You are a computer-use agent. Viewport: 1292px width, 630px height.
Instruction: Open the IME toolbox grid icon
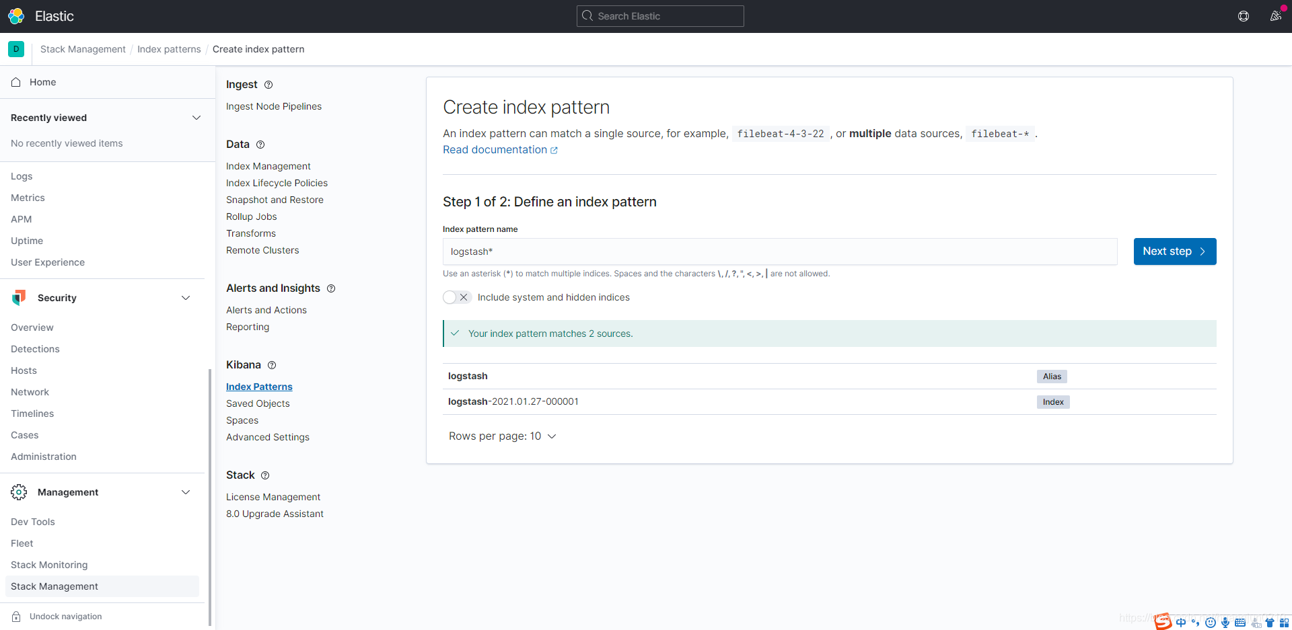(x=1285, y=623)
